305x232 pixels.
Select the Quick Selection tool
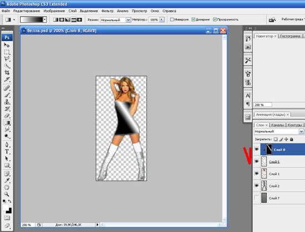point(7,66)
